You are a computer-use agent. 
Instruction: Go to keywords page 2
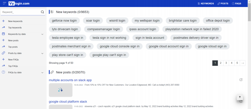[x=221, y=63]
